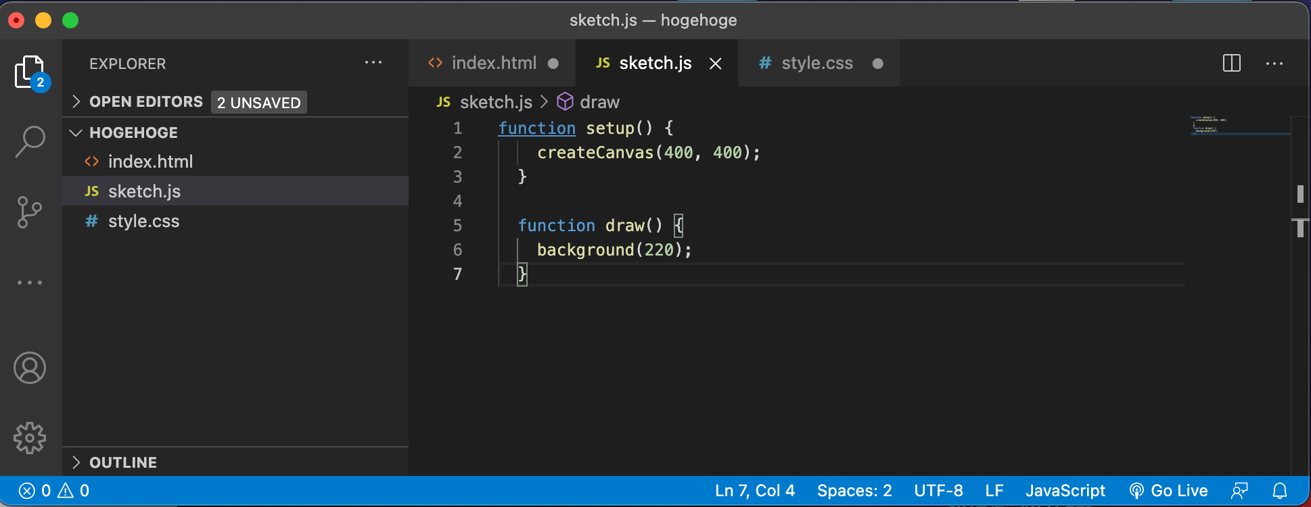
Task: Show additional views via activity bar ellipsis
Action: [30, 283]
